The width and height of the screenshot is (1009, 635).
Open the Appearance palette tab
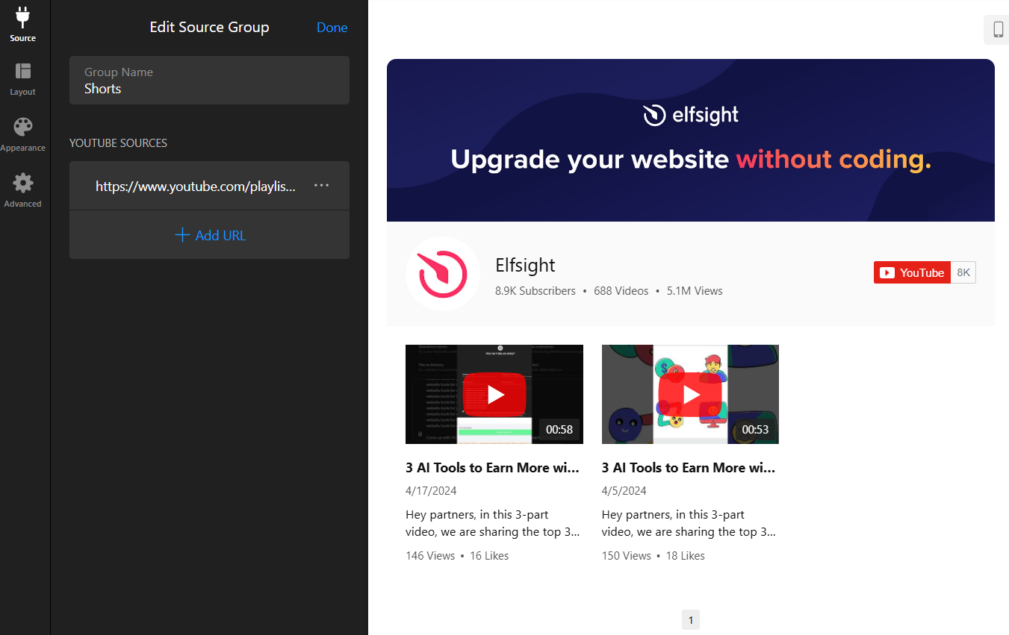23,134
